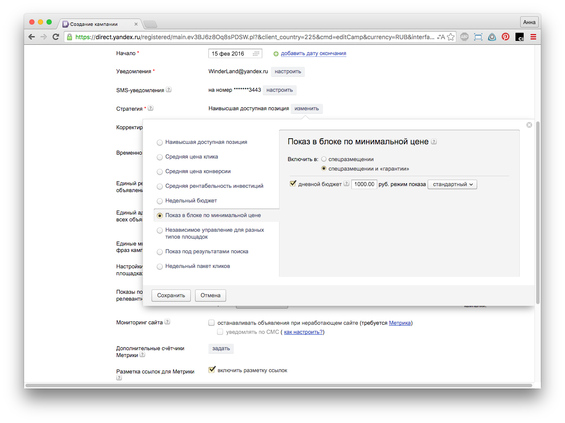The height and width of the screenshot is (423, 565).
Task: Click the Adblock Plus extension icon
Action: coord(464,37)
